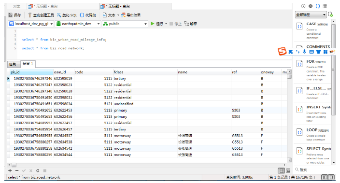Open the earthqadmin_dev database dropdown

[x=78, y=24]
